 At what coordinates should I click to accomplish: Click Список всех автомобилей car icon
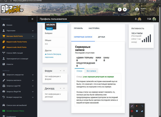click(4, 105)
